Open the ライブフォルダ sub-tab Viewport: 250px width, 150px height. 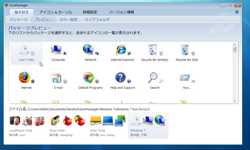point(97,20)
